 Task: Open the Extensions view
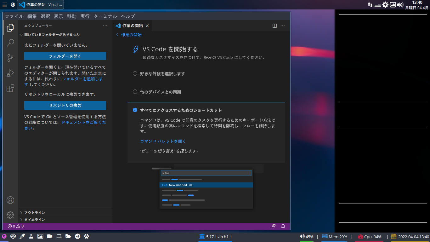10,88
